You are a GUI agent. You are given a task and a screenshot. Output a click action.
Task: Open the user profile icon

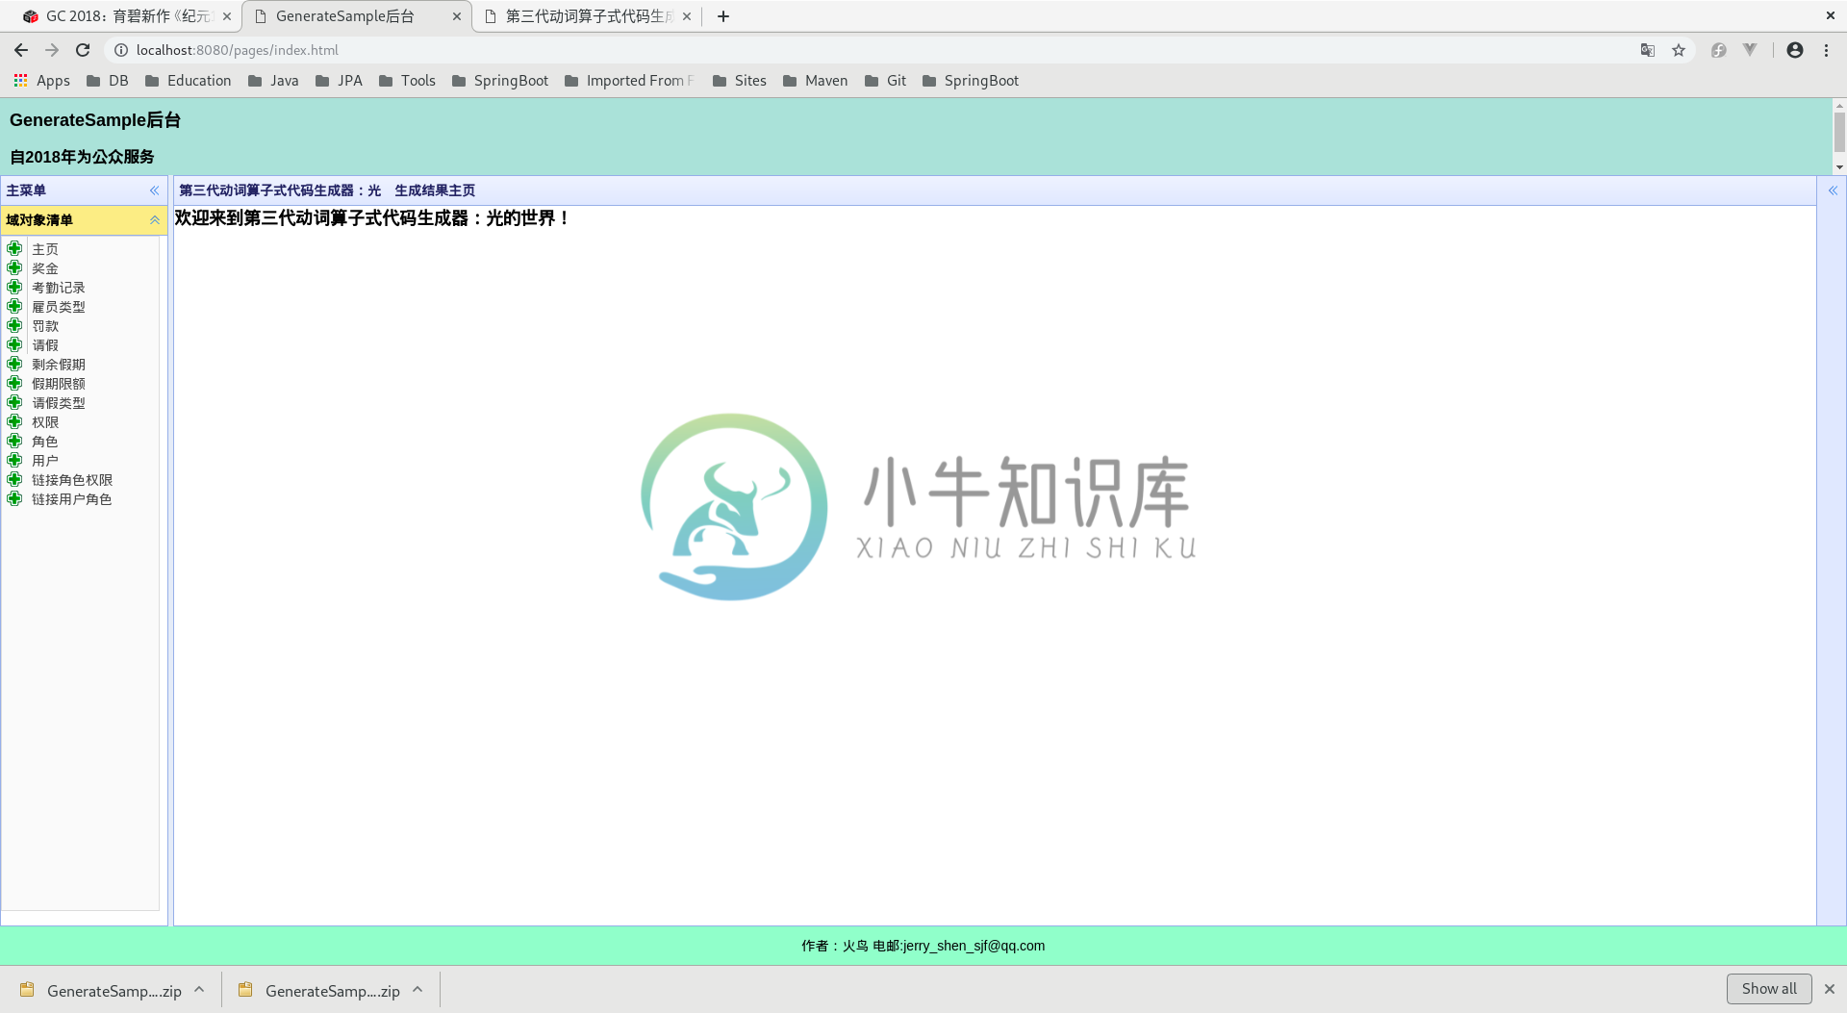tap(1795, 50)
